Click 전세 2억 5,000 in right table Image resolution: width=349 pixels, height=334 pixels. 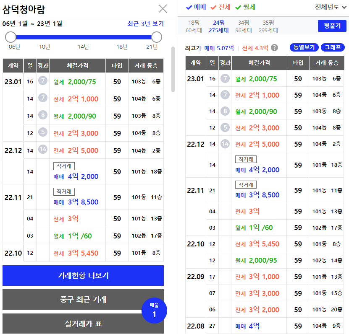point(257,144)
